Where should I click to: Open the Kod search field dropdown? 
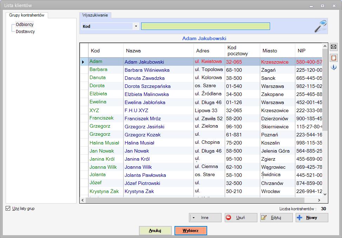[x=136, y=26]
